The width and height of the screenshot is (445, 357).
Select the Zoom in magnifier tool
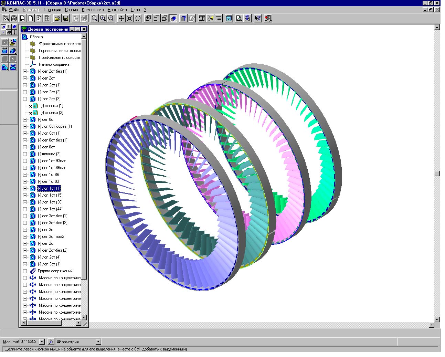point(103,18)
